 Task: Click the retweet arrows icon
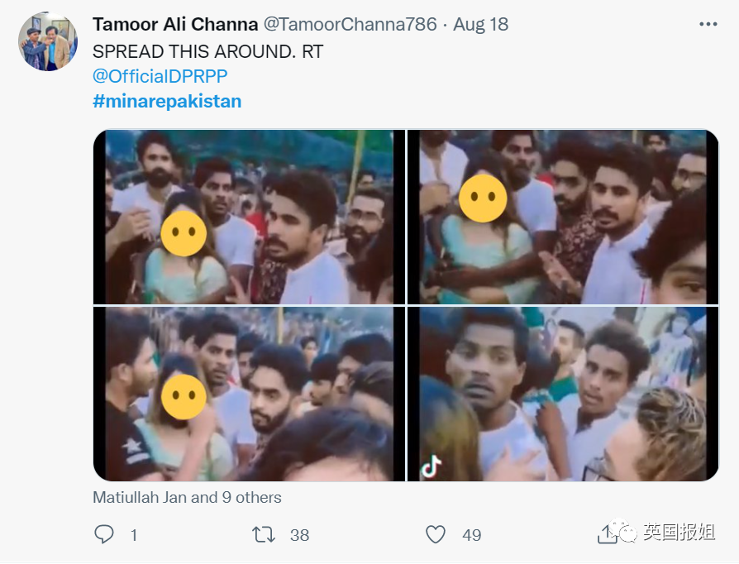[264, 534]
